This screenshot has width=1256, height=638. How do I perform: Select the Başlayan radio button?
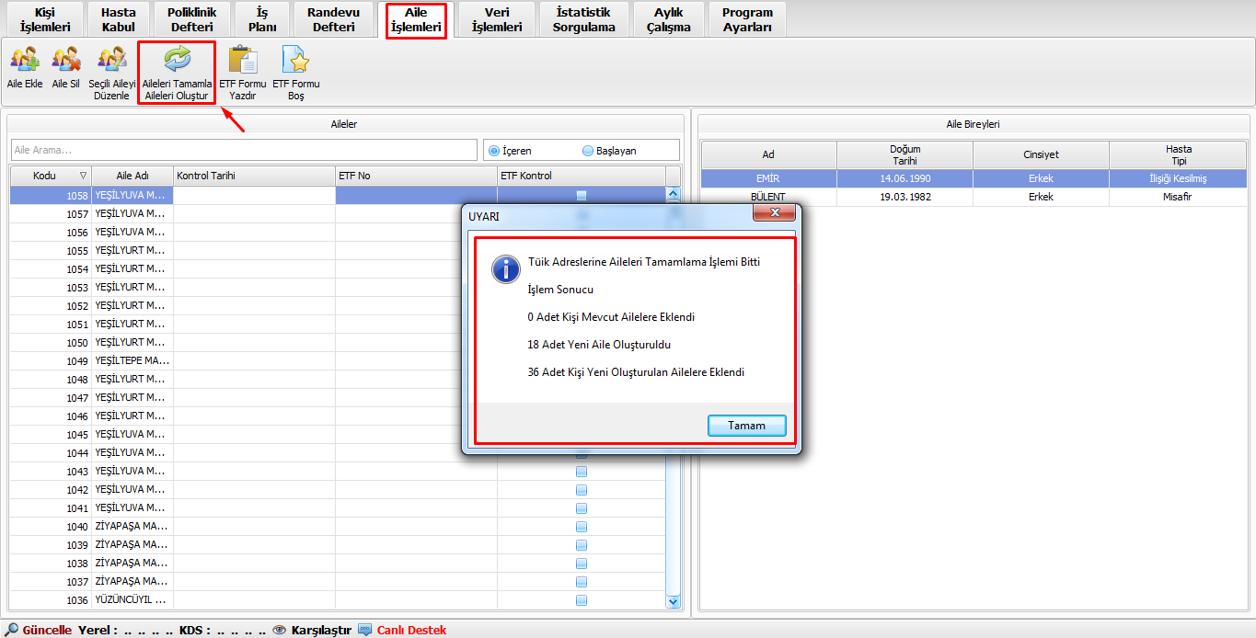point(588,151)
